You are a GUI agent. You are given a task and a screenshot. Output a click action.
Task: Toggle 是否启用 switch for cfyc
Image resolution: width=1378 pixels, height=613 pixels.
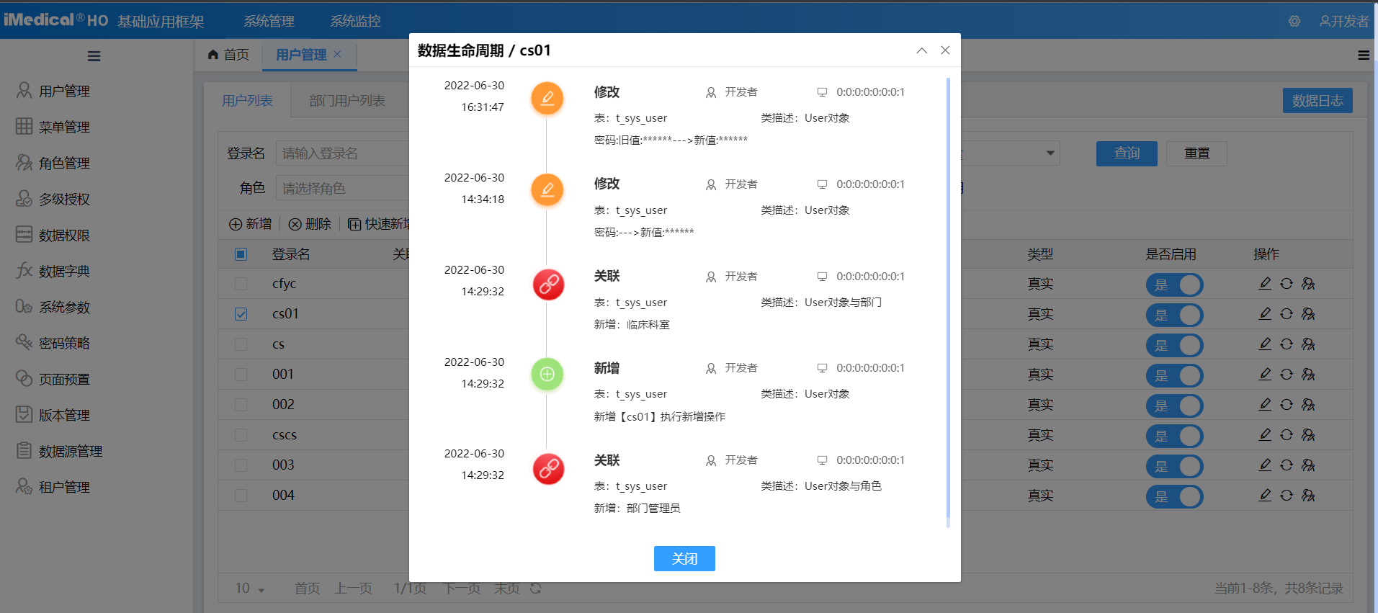coord(1174,285)
